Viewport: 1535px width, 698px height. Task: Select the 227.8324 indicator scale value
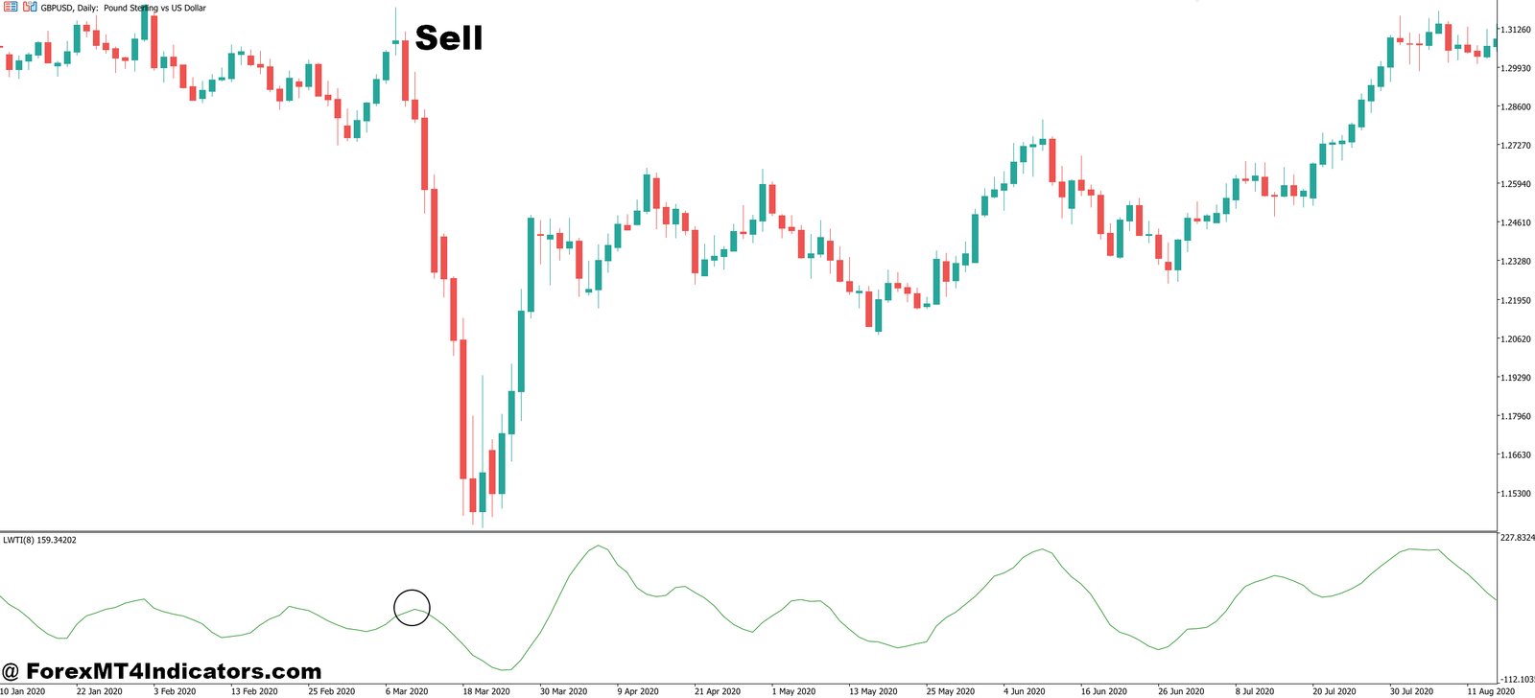coord(1517,538)
